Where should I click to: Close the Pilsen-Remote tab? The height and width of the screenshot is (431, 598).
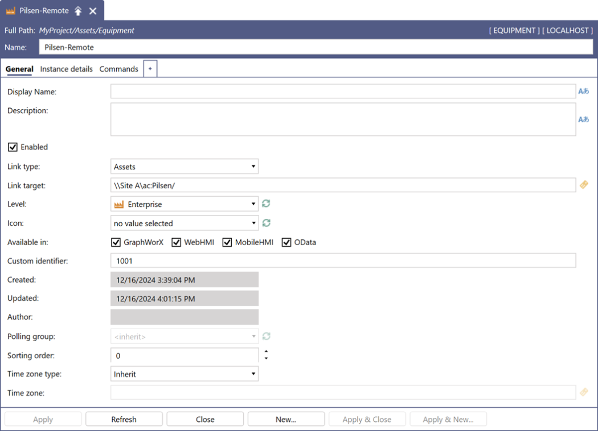(x=93, y=11)
